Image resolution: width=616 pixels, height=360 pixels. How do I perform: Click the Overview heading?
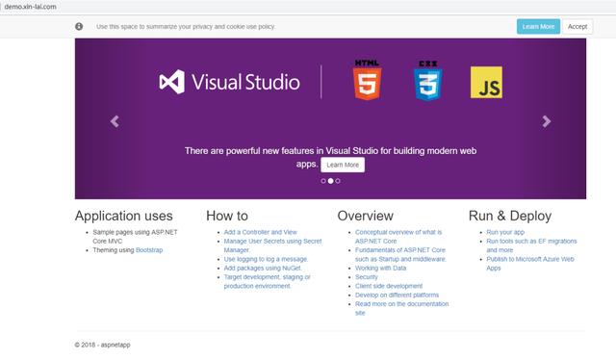(x=366, y=216)
